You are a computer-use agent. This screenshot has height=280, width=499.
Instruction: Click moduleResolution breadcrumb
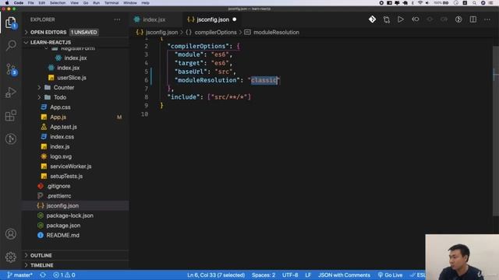276,33
